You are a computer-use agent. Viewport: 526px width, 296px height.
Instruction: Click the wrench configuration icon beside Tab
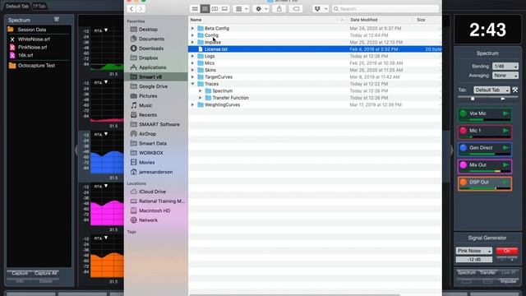pos(515,90)
